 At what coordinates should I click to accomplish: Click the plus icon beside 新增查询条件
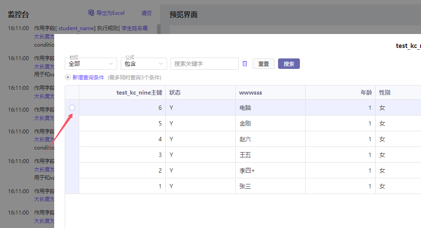point(68,77)
